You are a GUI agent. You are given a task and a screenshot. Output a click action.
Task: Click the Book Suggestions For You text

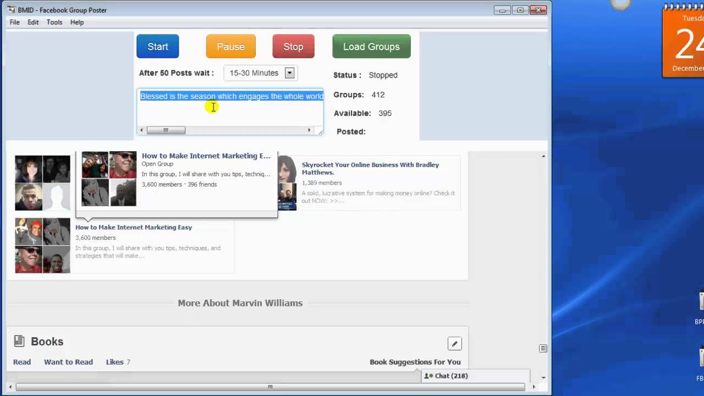click(x=415, y=362)
